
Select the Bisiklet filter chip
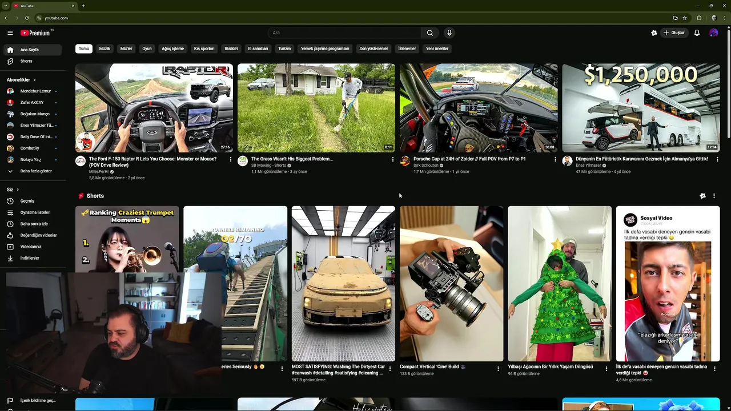[x=231, y=49]
